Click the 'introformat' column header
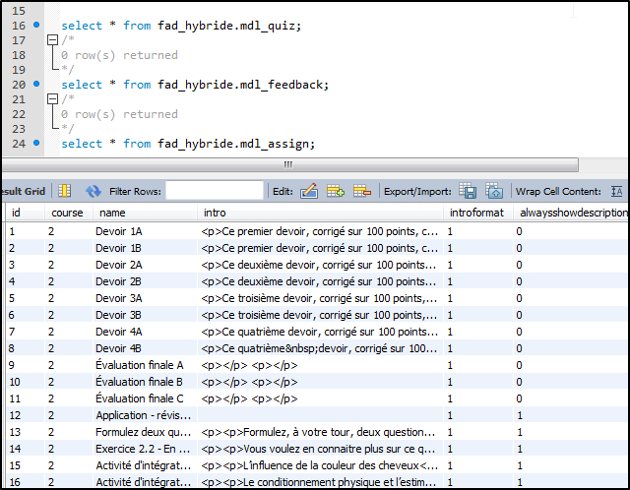This screenshot has width=630, height=490. click(476, 213)
